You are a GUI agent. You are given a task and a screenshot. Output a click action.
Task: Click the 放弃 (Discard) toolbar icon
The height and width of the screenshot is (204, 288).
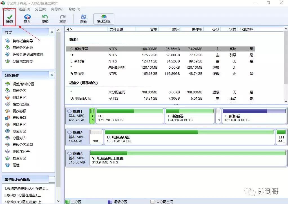[x=27, y=19]
